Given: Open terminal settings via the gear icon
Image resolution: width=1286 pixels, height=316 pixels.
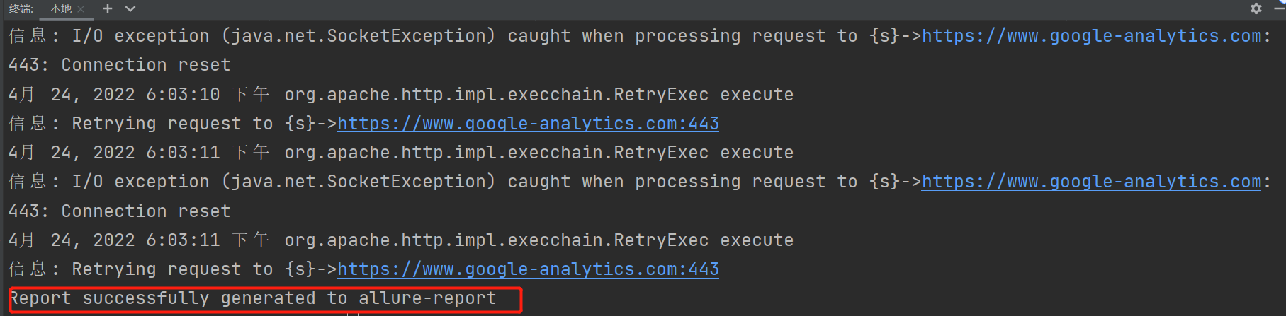Looking at the screenshot, I should [x=1256, y=8].
